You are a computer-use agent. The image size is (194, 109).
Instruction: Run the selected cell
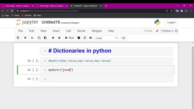(69, 38)
